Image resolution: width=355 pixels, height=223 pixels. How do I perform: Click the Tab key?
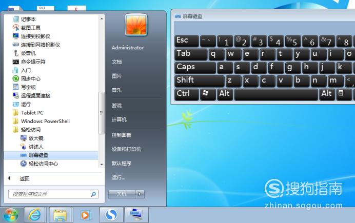[x=191, y=54]
